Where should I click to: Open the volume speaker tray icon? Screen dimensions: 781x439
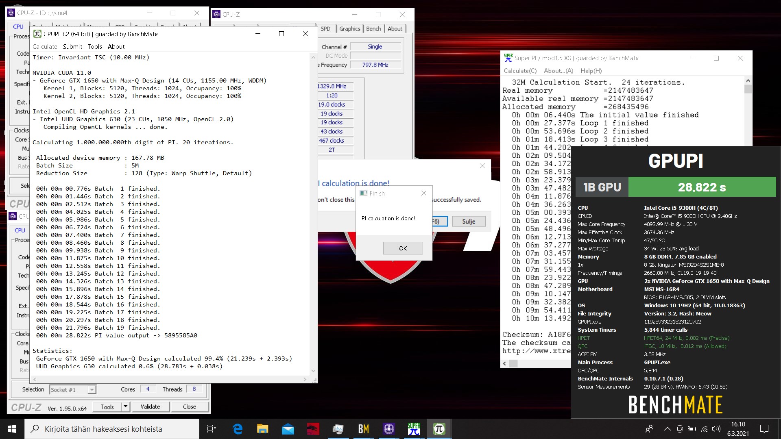tap(717, 429)
